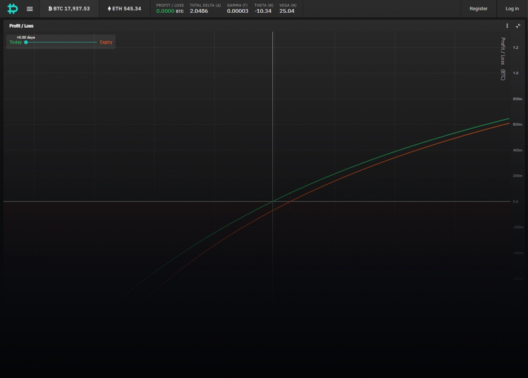Click the TOTAL DELTA 2.0486 value

pyautogui.click(x=198, y=11)
